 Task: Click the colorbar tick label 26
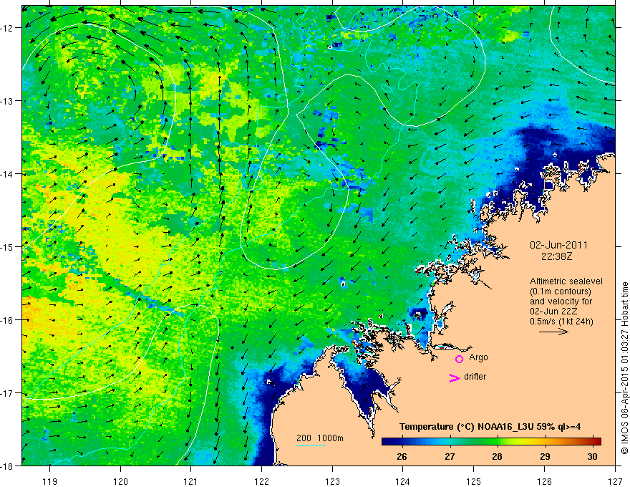[x=402, y=456]
